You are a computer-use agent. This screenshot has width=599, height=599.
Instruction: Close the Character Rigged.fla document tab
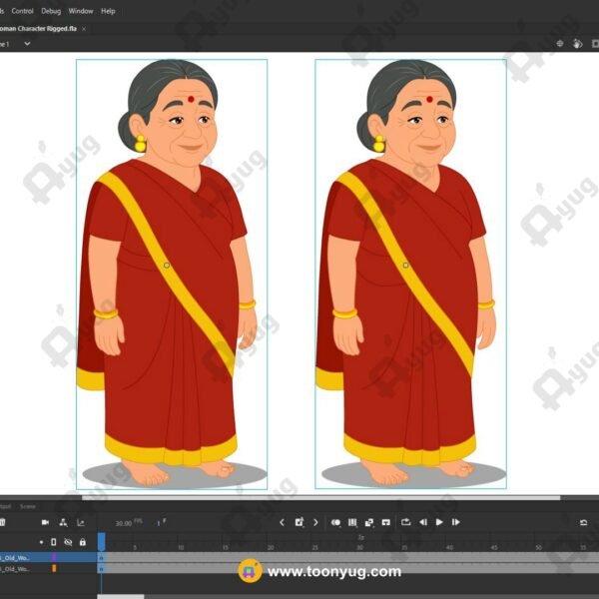coord(84,29)
